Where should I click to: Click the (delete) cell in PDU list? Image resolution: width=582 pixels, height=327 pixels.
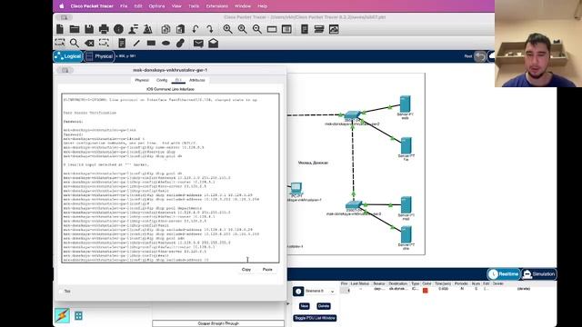click(x=524, y=289)
